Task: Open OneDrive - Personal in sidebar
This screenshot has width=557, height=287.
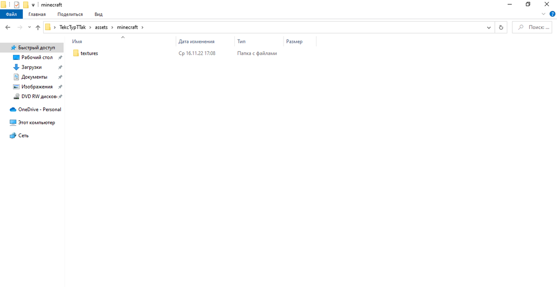Action: (39, 109)
